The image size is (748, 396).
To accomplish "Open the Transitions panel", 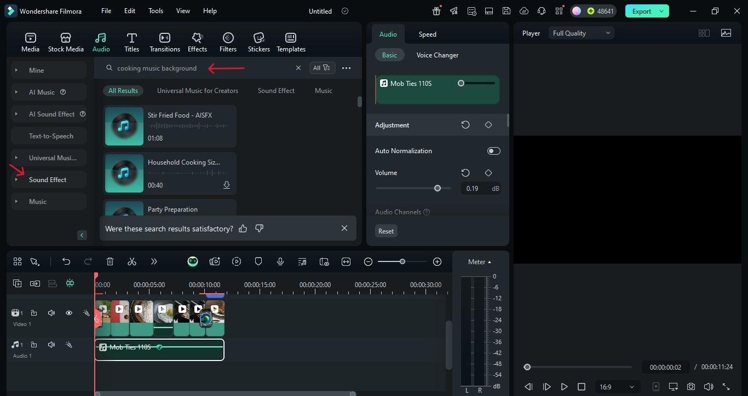I will point(165,42).
